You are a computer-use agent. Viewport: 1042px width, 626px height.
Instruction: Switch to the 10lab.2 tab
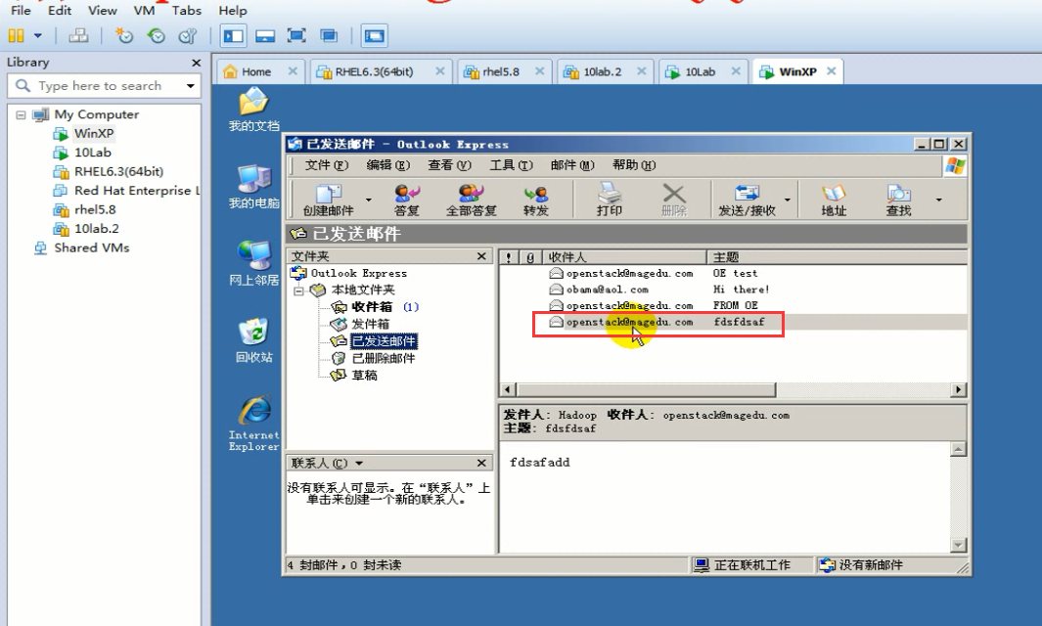coord(602,71)
